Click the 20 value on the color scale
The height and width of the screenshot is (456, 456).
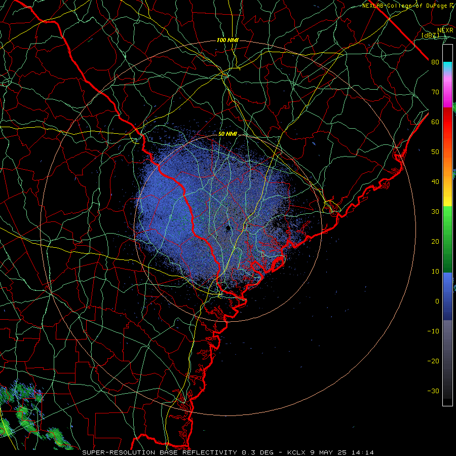coord(435,242)
